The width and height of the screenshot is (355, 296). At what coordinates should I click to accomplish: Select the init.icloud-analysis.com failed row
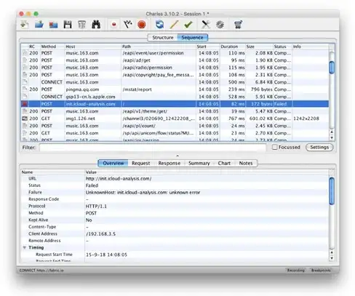coord(175,104)
